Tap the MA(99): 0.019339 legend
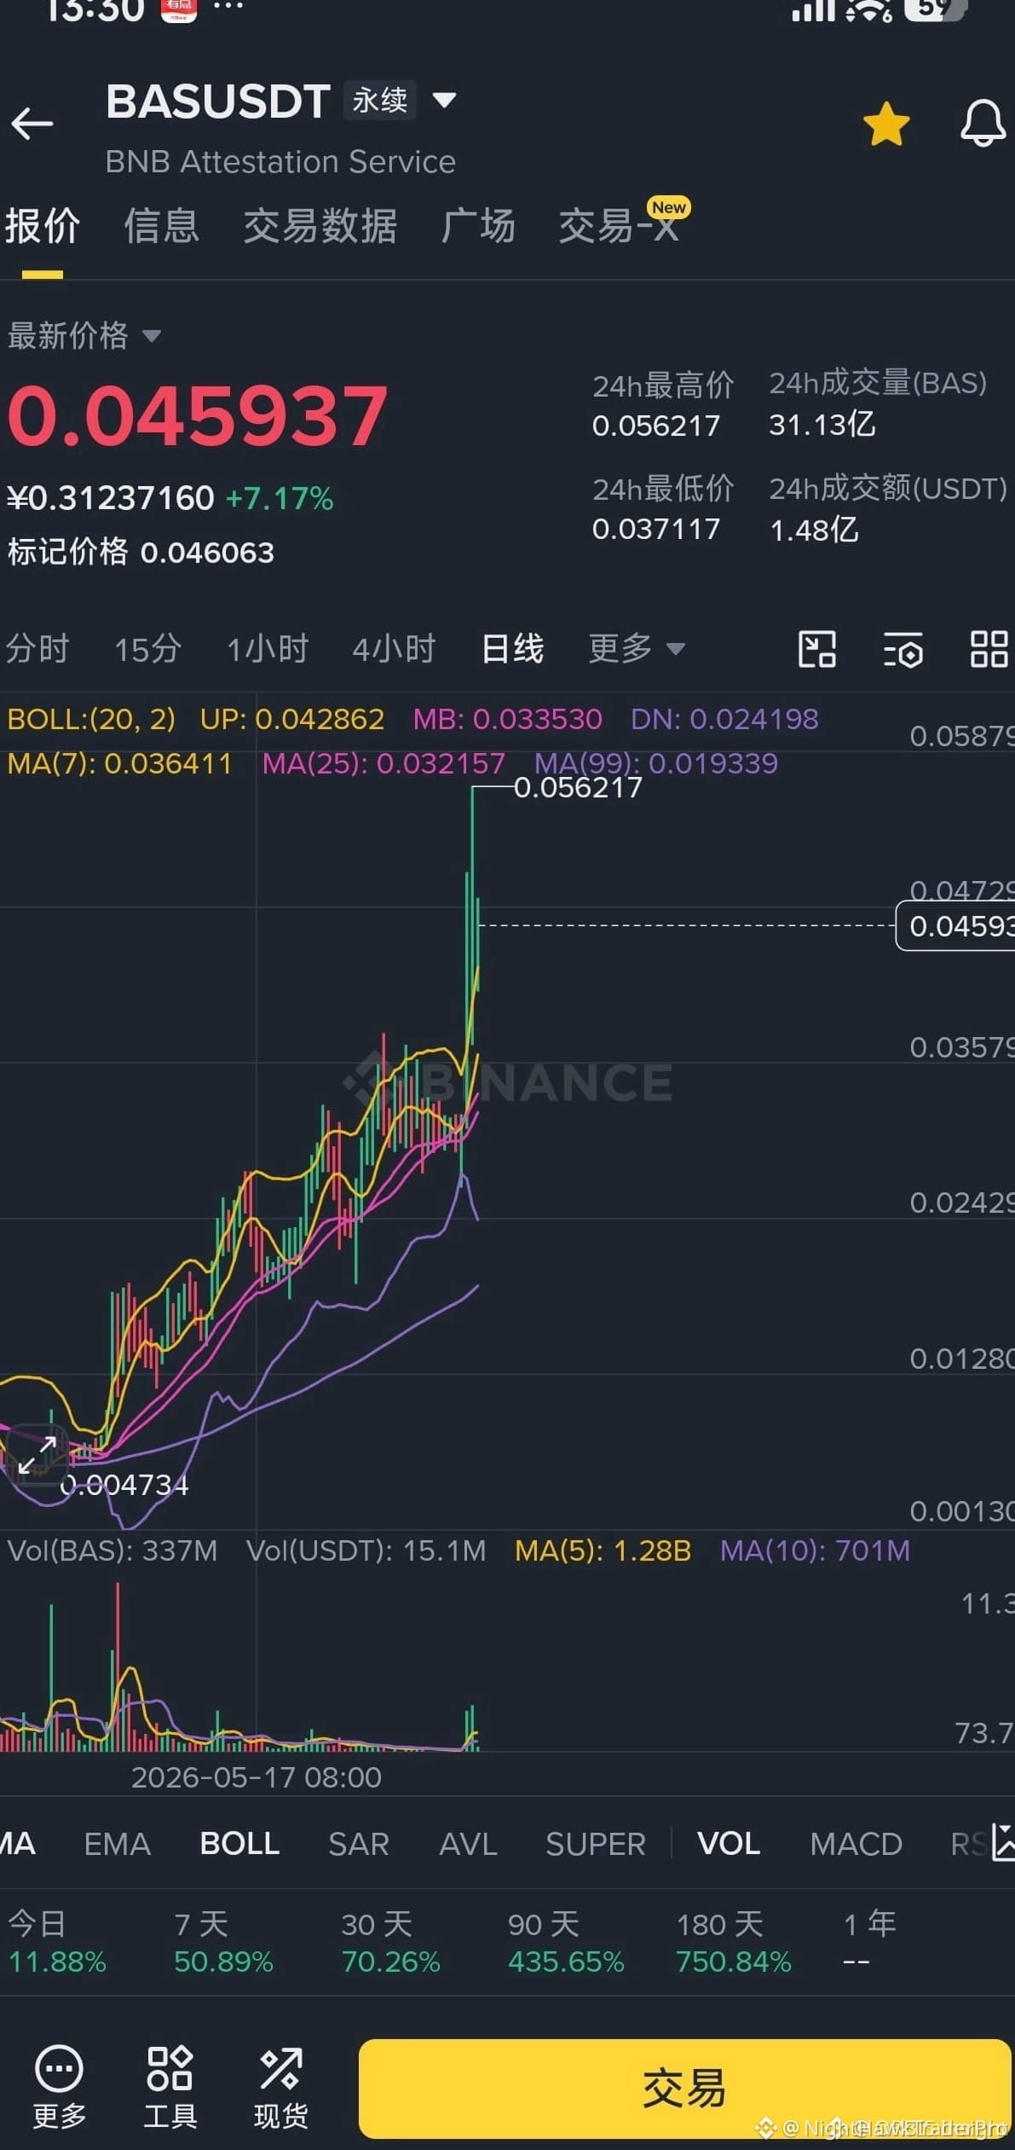 click(x=656, y=762)
